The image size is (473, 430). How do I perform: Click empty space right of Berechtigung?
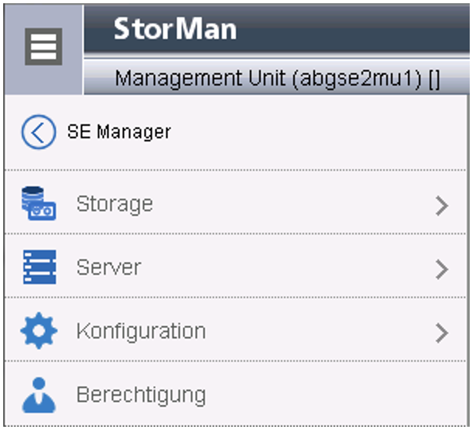point(336,394)
